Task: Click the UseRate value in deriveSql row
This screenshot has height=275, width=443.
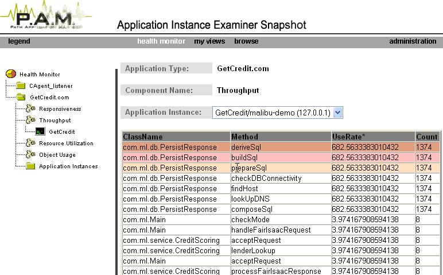Action: pos(373,147)
